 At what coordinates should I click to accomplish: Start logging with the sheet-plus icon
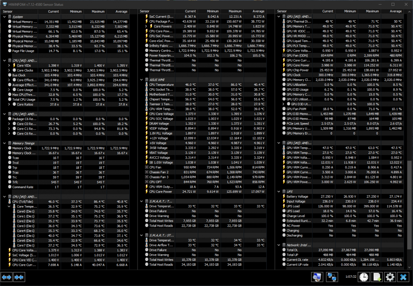[x=377, y=277]
